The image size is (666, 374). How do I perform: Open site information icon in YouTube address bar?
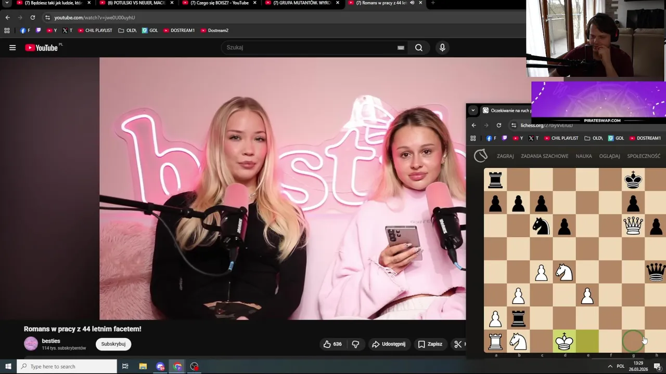click(47, 18)
